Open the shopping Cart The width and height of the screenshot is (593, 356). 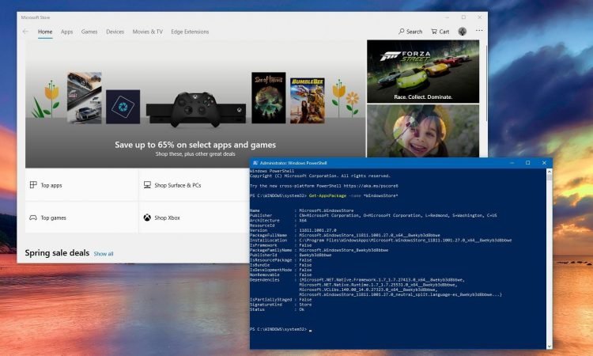pyautogui.click(x=440, y=32)
